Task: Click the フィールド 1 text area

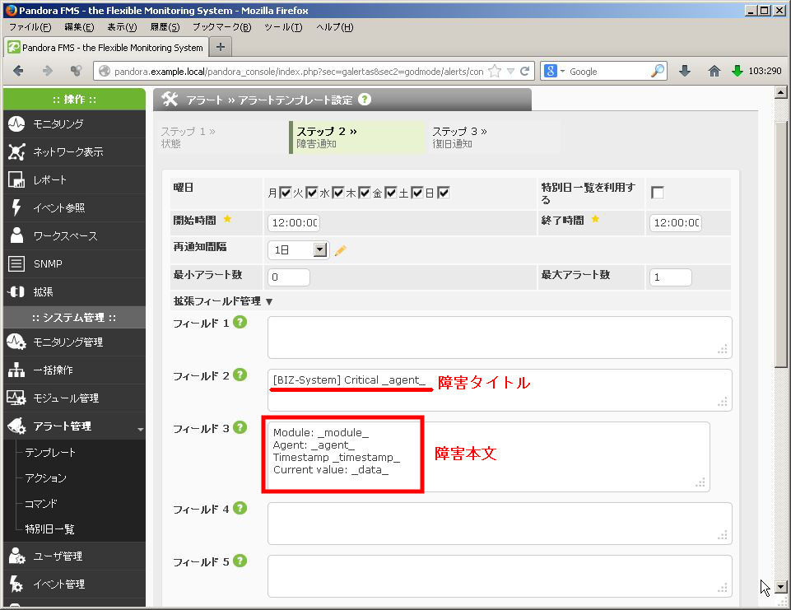Action: [x=500, y=338]
